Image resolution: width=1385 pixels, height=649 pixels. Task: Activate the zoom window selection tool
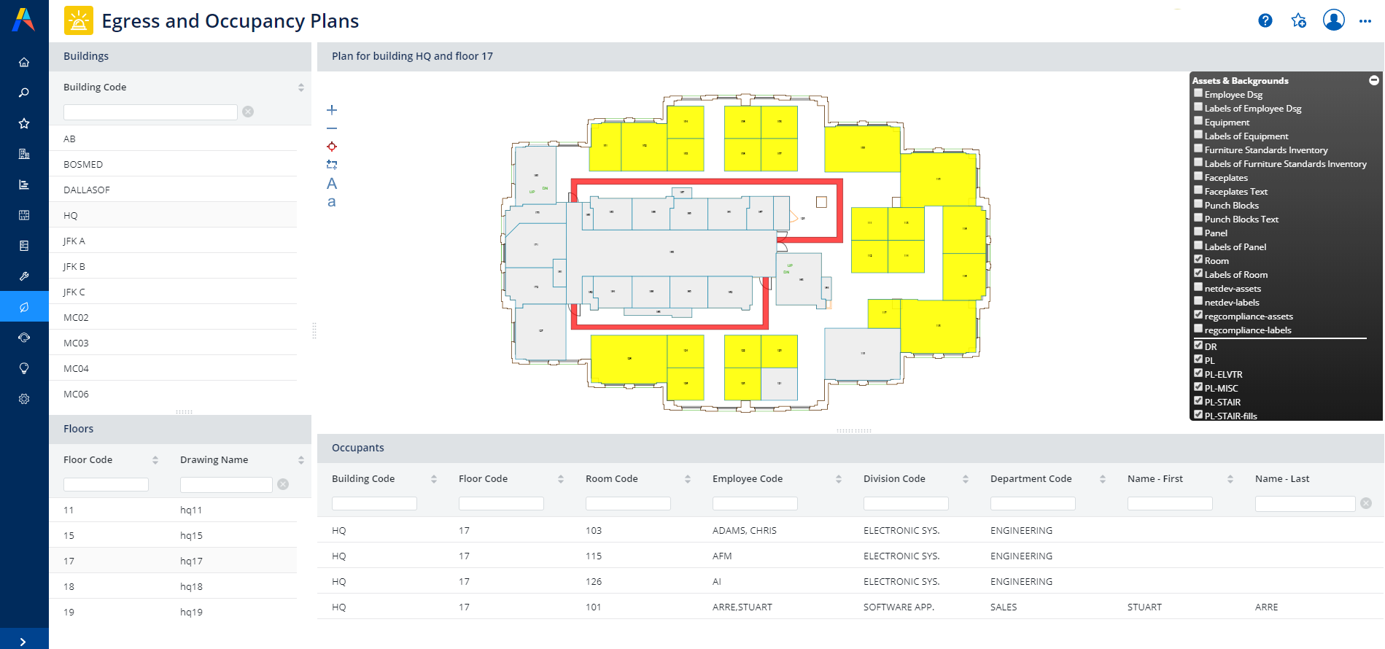point(332,165)
